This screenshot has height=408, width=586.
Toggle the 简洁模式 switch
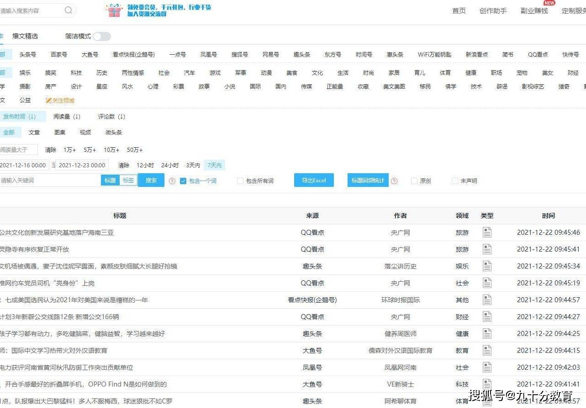tap(101, 36)
